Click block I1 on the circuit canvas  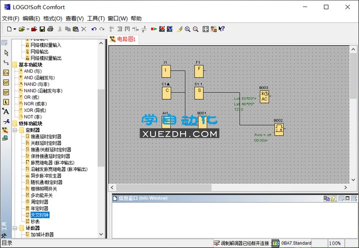coord(166,72)
